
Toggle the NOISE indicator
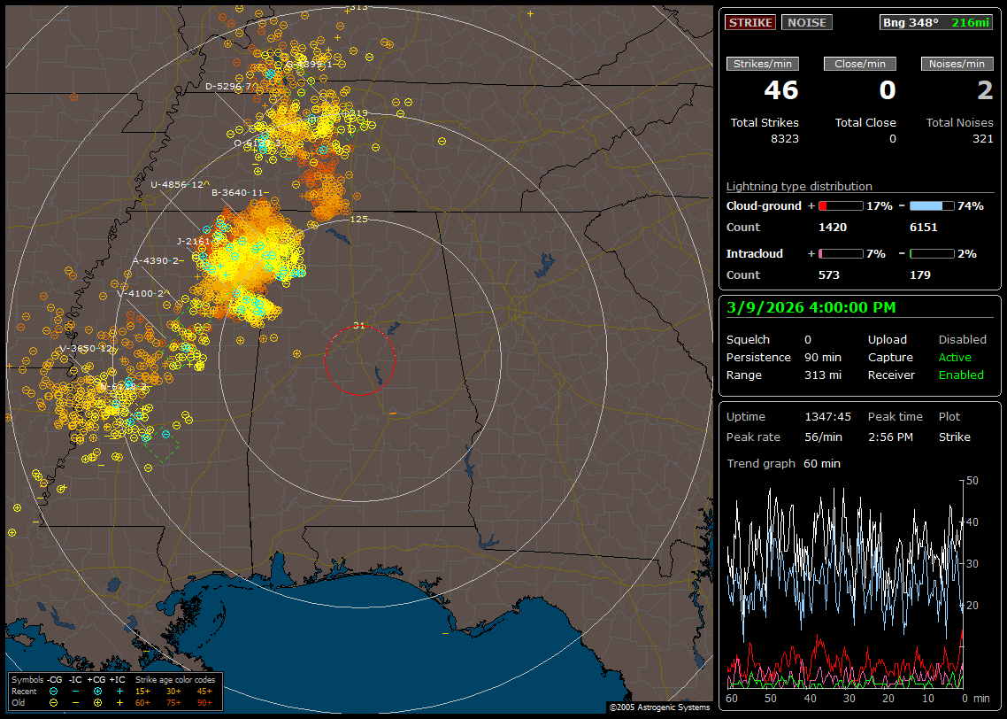(806, 22)
